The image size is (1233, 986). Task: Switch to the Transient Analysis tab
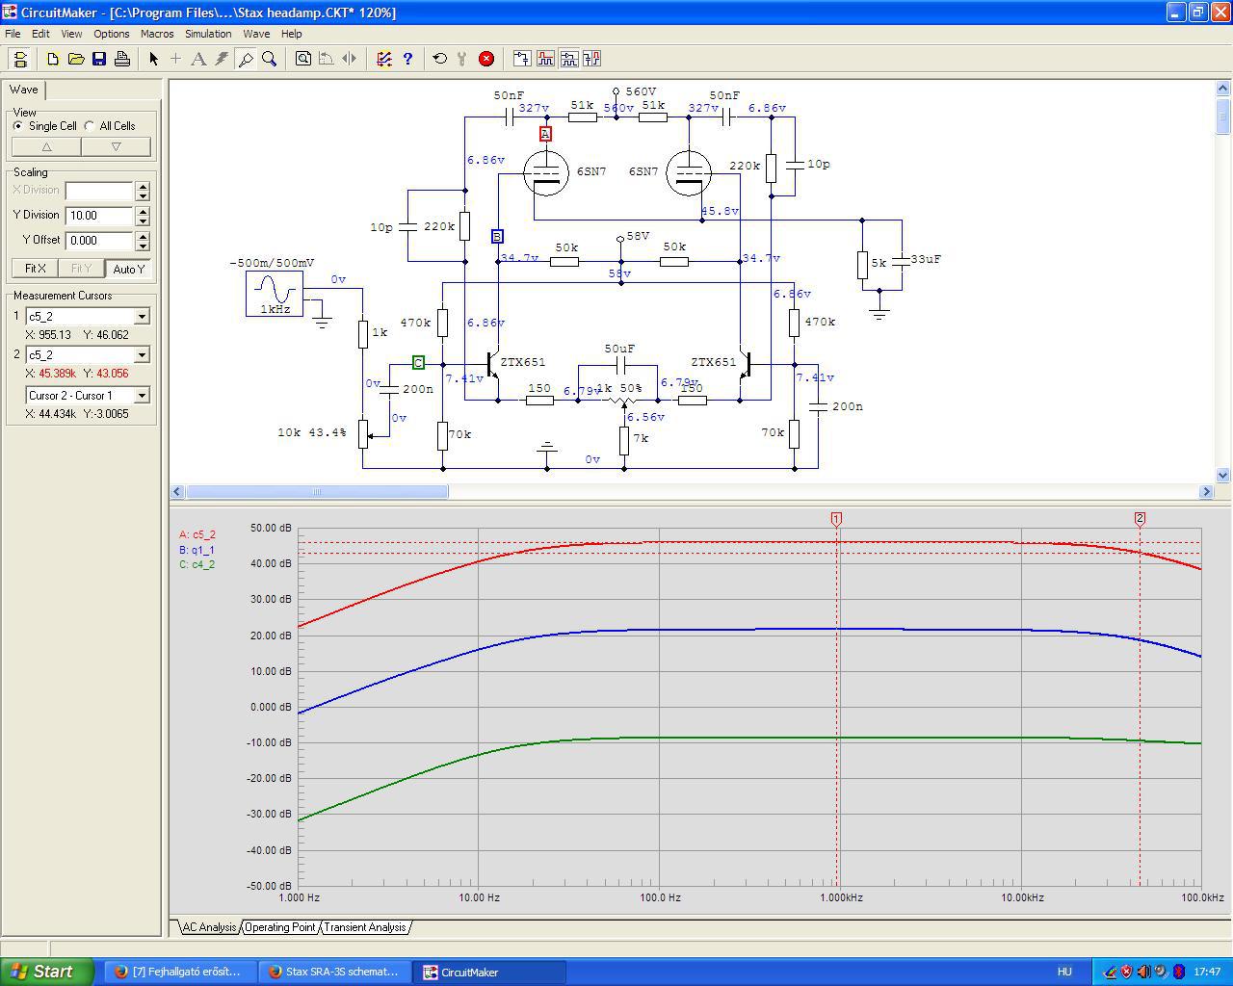pos(364,927)
